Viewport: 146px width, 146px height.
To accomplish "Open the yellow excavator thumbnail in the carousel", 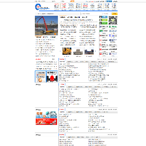I will 67,51.
